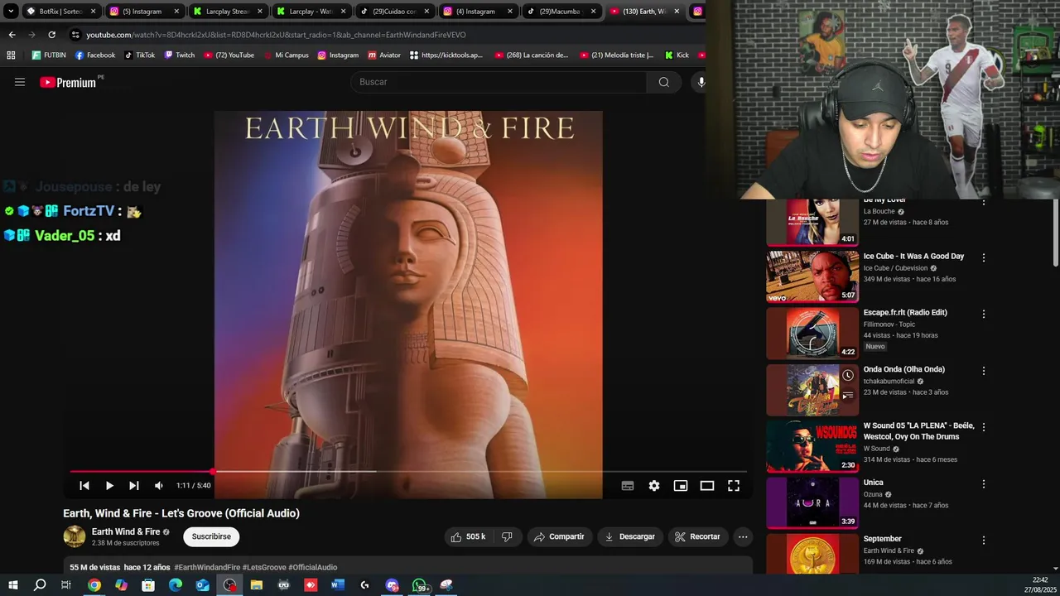Focus the Buscar search field
Screen dimensions: 1060x596
499,82
